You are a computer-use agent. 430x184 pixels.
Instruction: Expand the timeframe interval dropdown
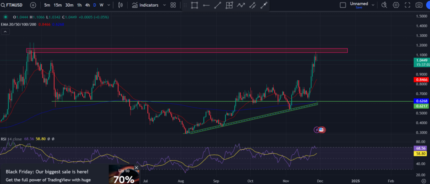coord(109,5)
